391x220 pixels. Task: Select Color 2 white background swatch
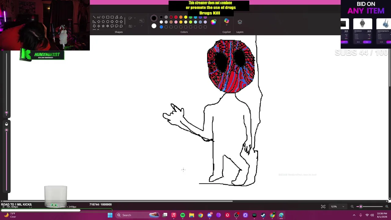[154, 26]
